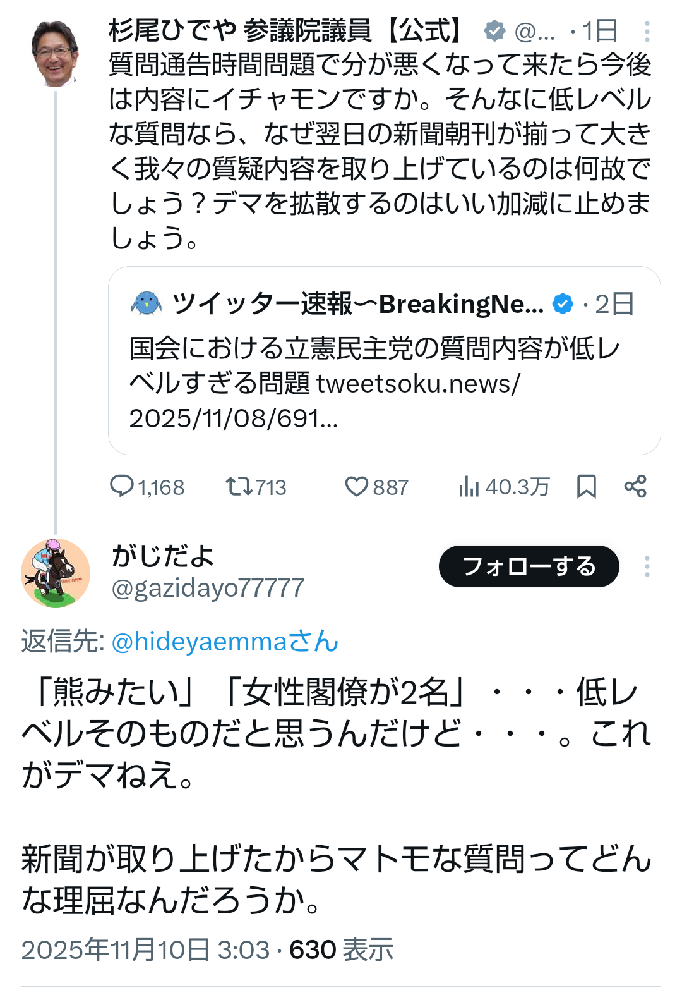The image size is (682, 995).
Task: Open the 630 表示 view count
Action: (x=341, y=949)
